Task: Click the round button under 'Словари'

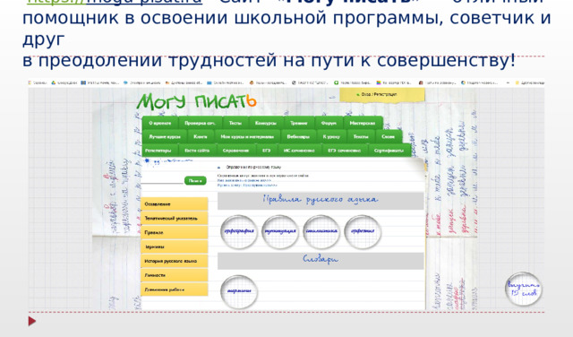Action: click(239, 291)
